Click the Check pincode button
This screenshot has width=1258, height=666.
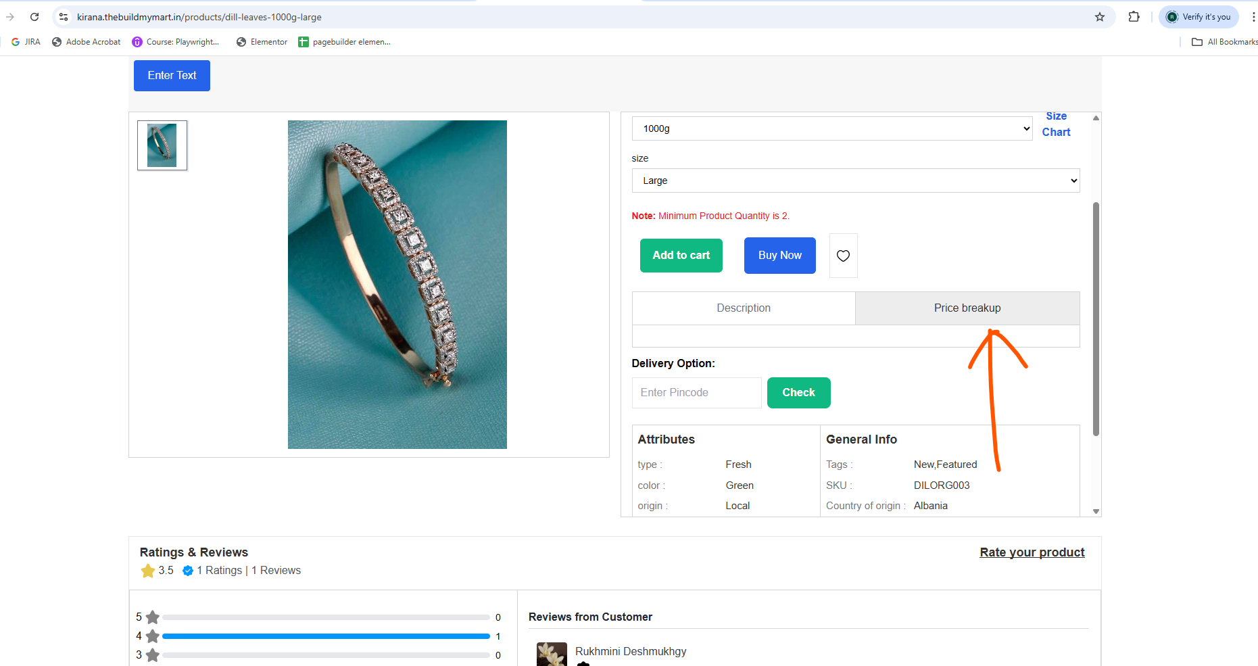pyautogui.click(x=799, y=393)
